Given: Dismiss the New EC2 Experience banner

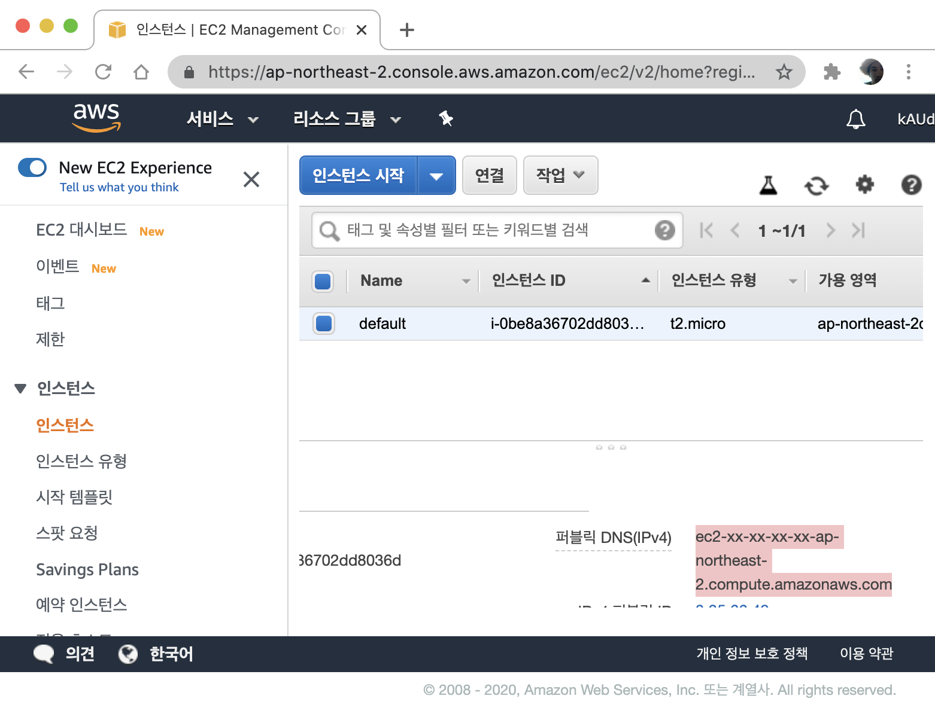Looking at the screenshot, I should coord(251,179).
